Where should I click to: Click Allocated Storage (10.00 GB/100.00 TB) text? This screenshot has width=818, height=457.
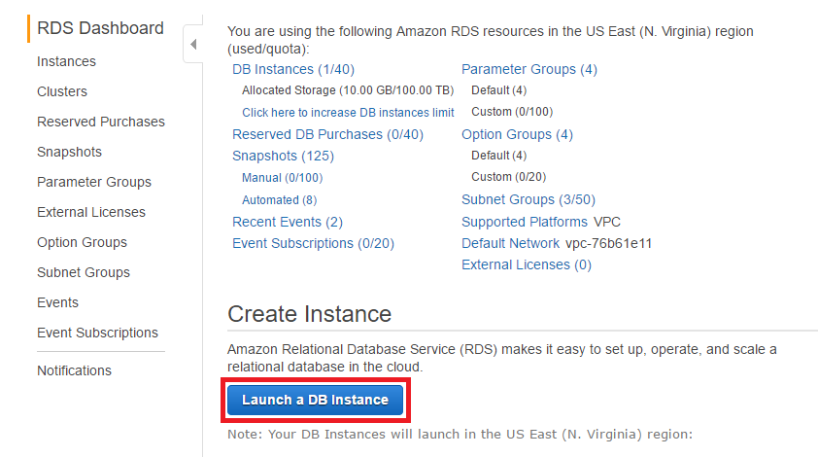pyautogui.click(x=348, y=90)
